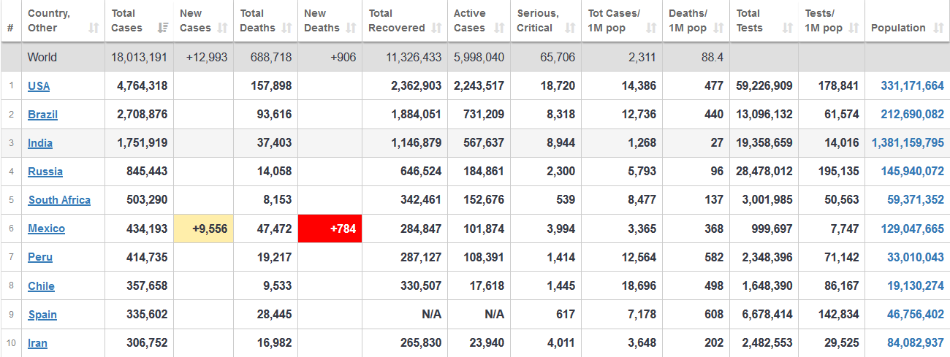
Task: Select World total deaths 688,718
Action: click(x=271, y=57)
